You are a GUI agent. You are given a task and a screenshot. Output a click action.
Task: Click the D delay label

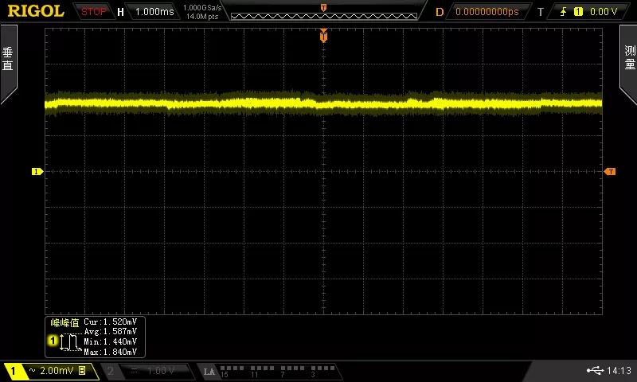(440, 12)
